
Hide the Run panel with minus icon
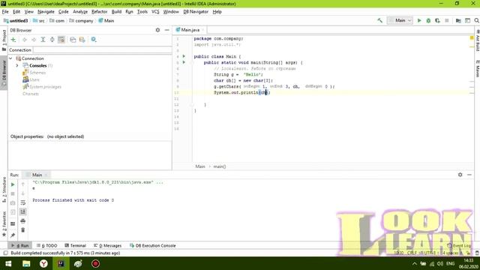tap(469, 175)
